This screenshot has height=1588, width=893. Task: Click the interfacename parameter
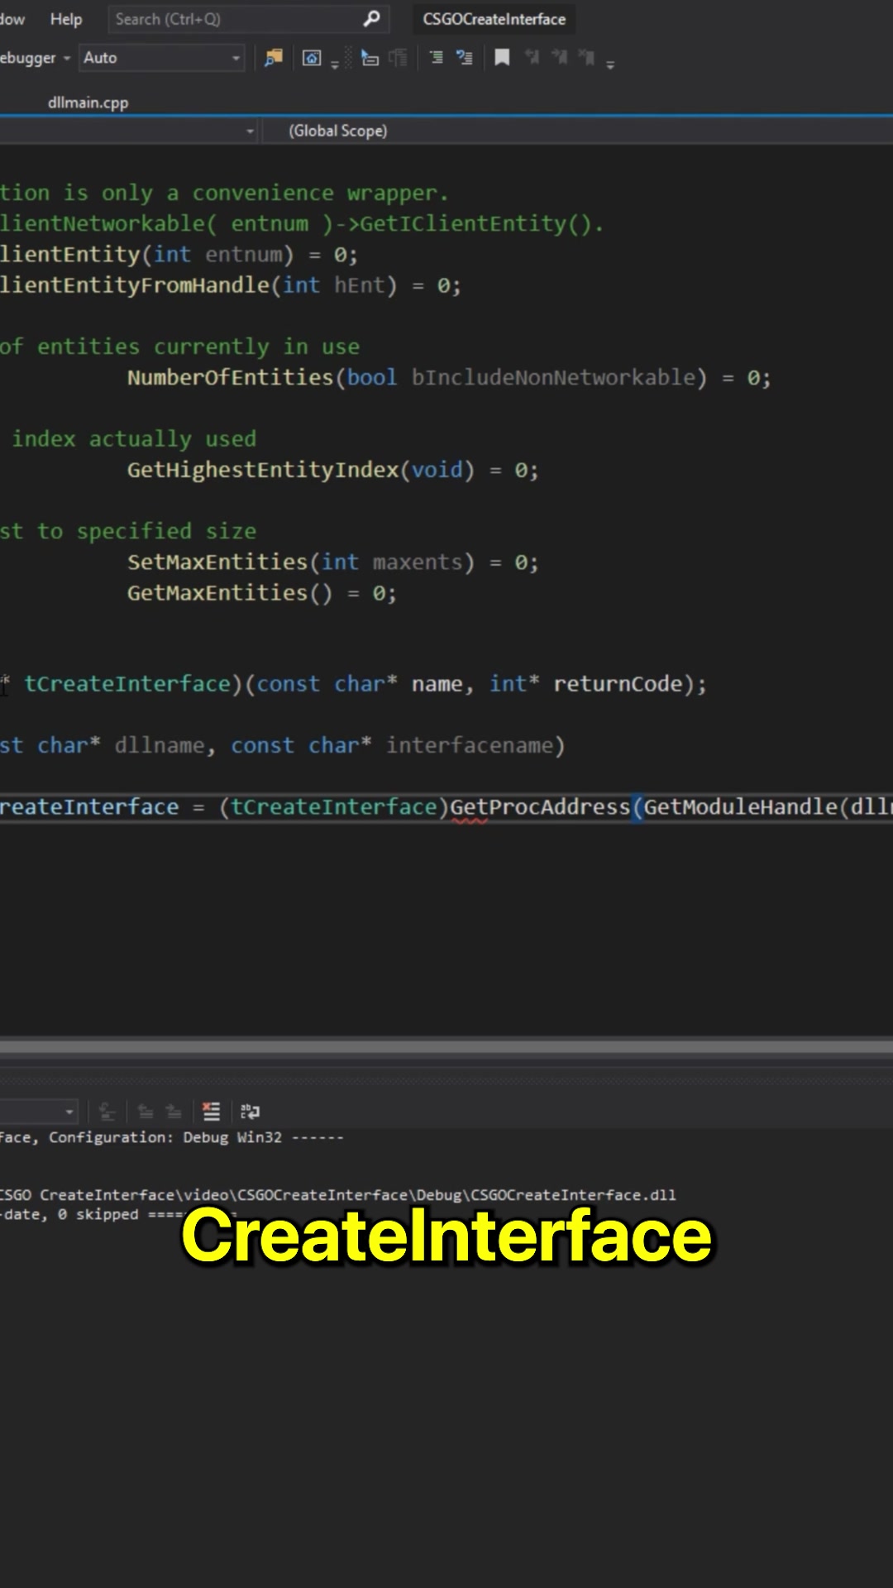pos(469,745)
